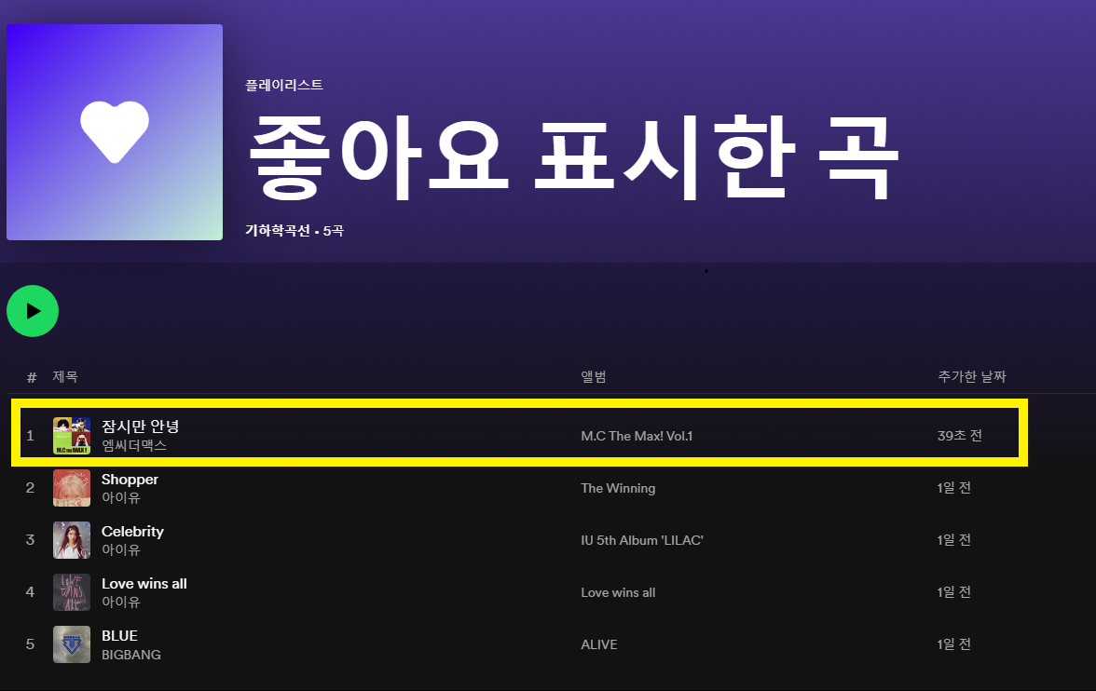Screen dimensions: 1096x691
Task: Click the 앨범 column header
Action: pos(594,376)
